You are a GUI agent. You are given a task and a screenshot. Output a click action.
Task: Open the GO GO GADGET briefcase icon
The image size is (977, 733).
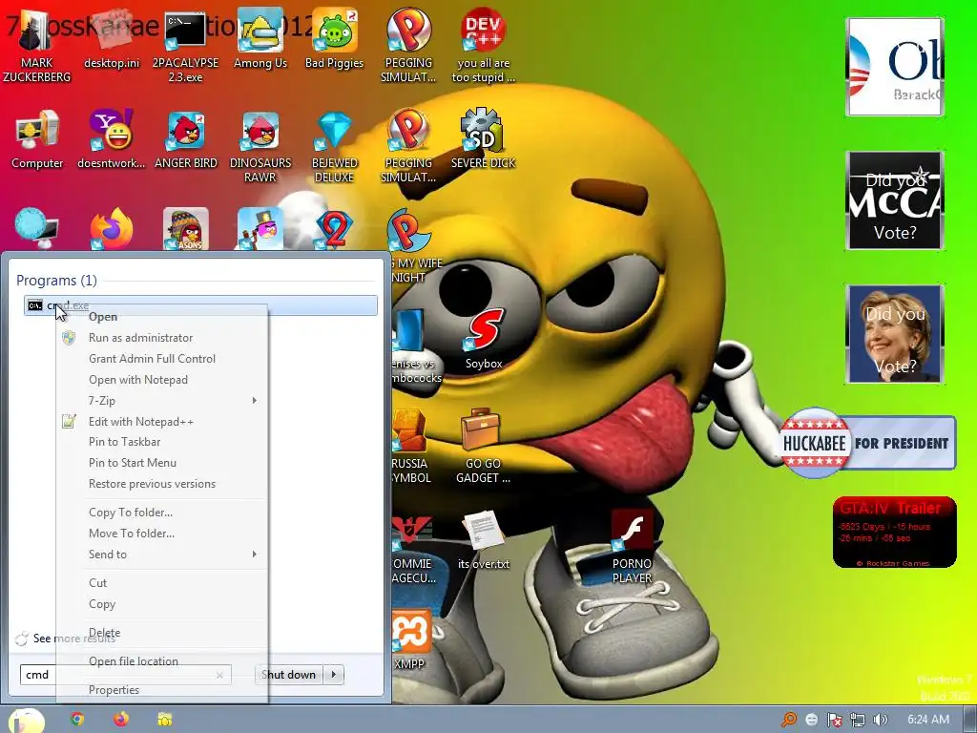pos(483,445)
